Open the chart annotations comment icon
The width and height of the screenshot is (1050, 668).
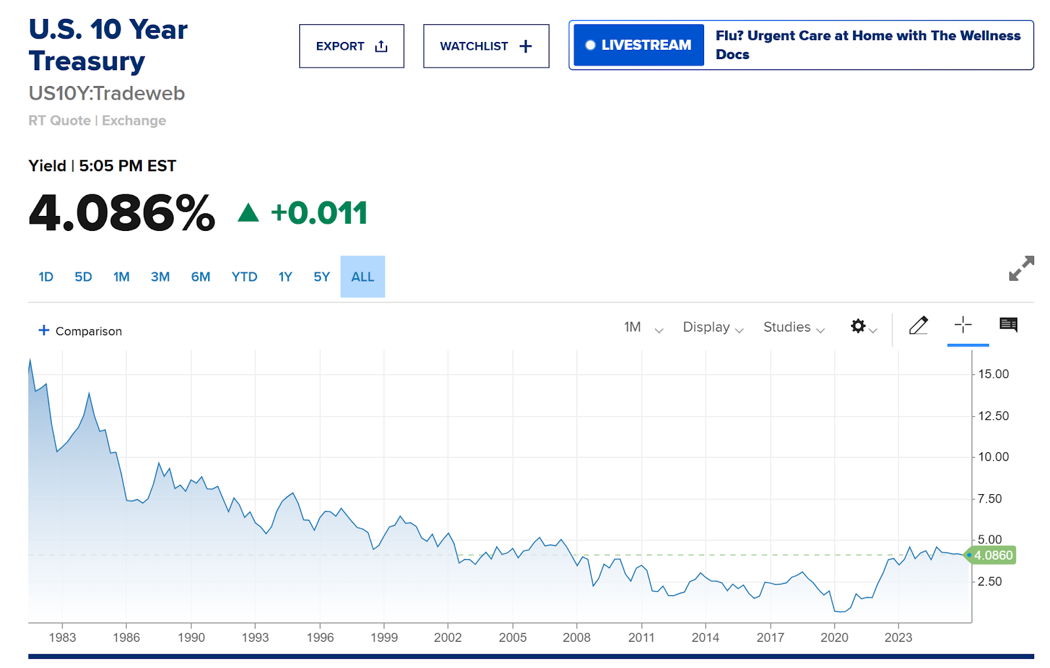click(x=1008, y=325)
